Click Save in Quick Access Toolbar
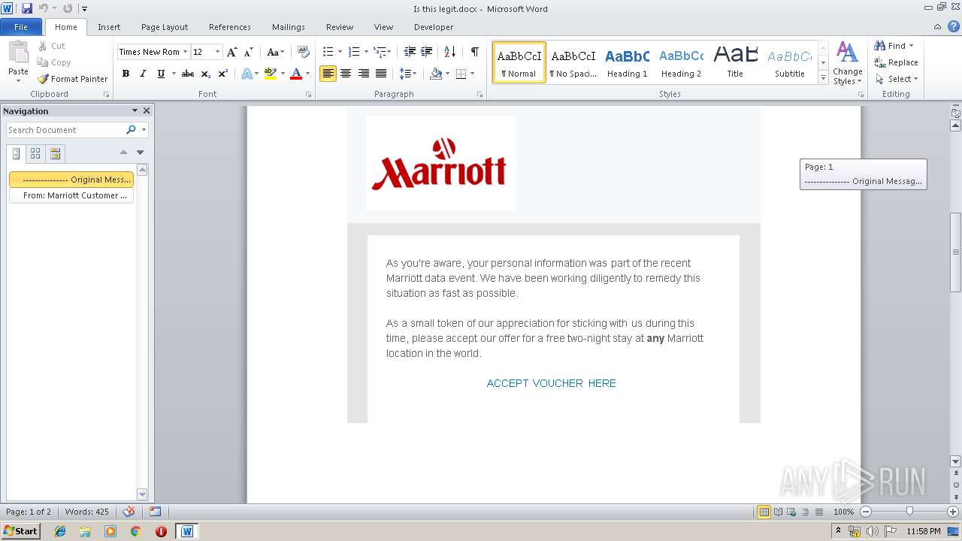The width and height of the screenshot is (962, 541). coord(27,8)
